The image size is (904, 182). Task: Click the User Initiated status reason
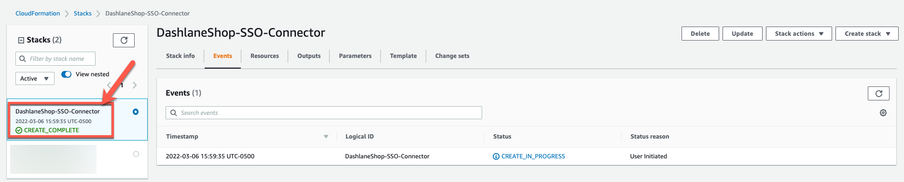click(x=648, y=156)
